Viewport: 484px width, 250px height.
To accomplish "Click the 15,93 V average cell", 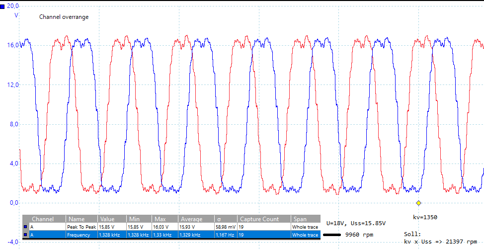I will (196, 227).
